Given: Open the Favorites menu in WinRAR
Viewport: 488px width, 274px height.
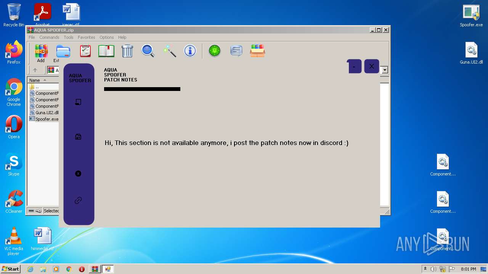Looking at the screenshot, I should (87, 37).
